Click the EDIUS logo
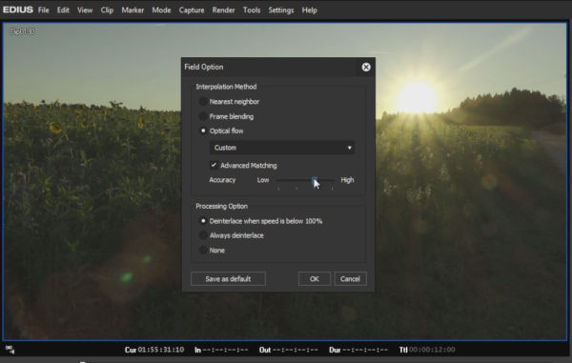Screen dimensions: 572x363 coord(17,10)
